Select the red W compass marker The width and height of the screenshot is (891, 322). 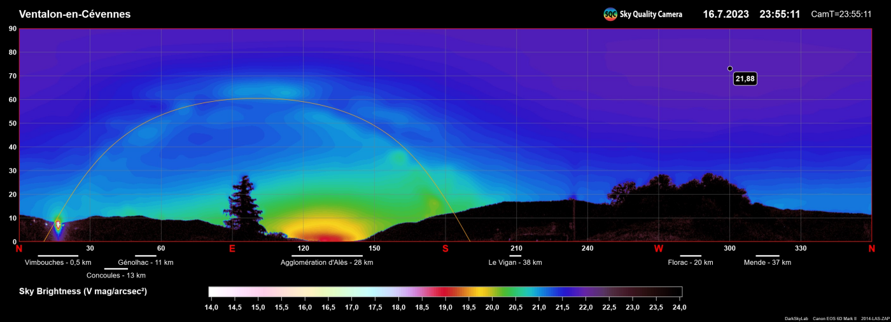click(x=659, y=248)
